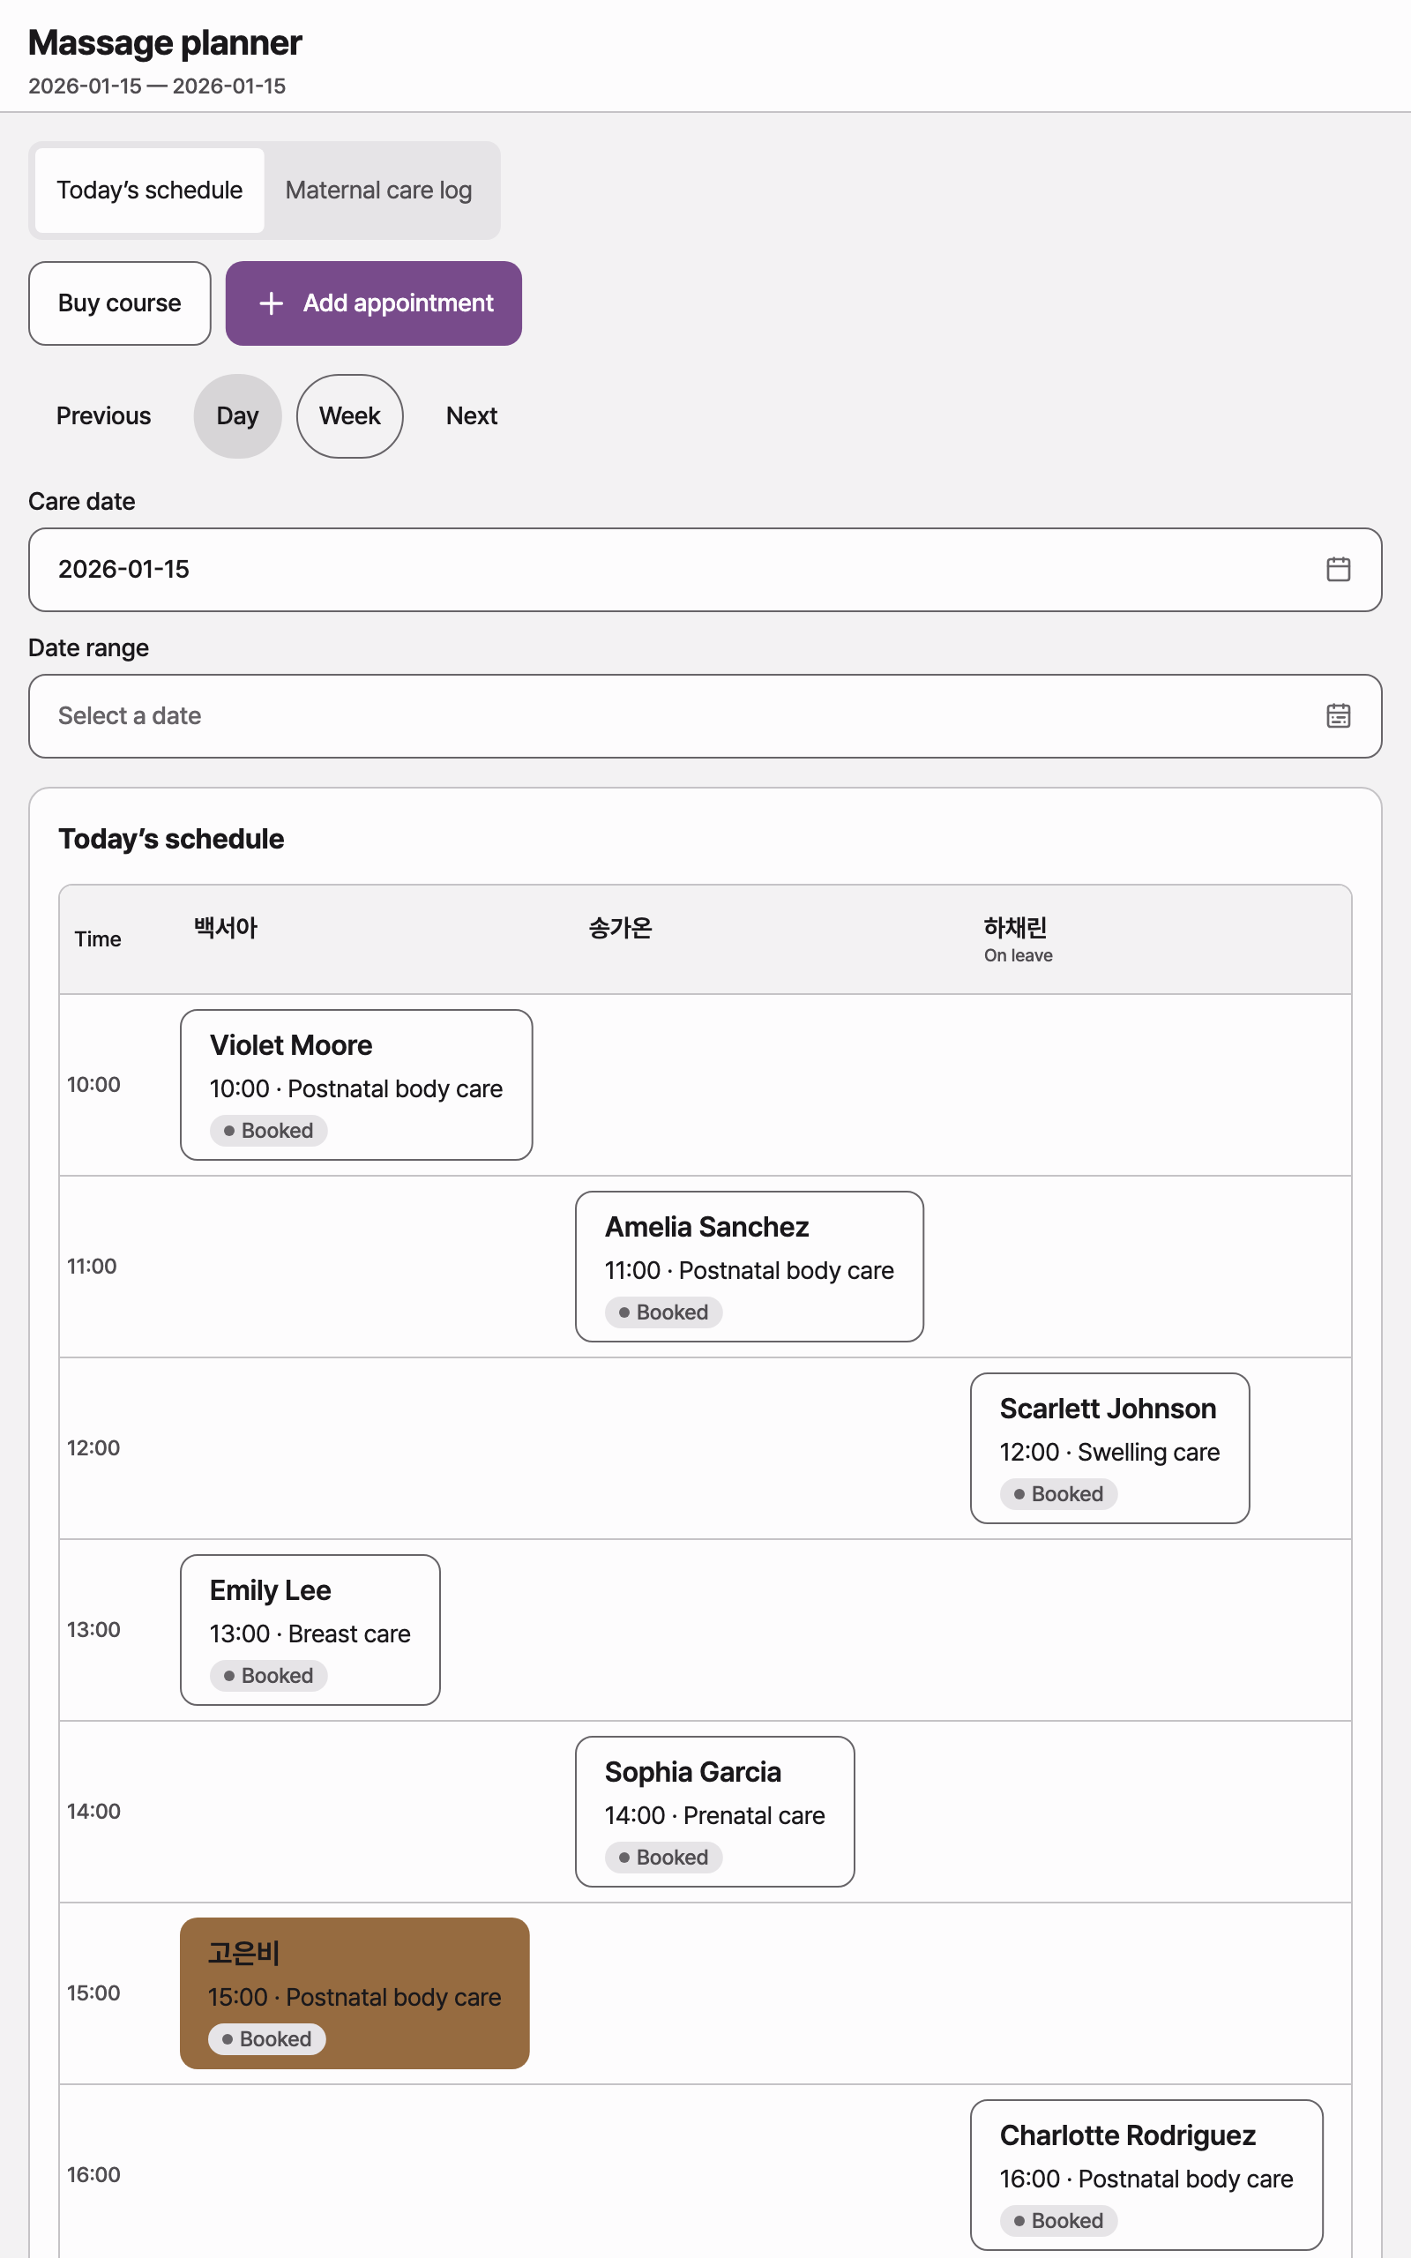Click the 15:00 time row label

tap(93, 1993)
